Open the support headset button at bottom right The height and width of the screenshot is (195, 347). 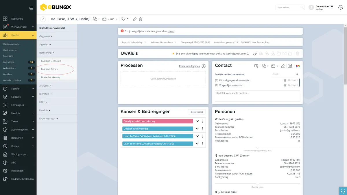click(343, 191)
